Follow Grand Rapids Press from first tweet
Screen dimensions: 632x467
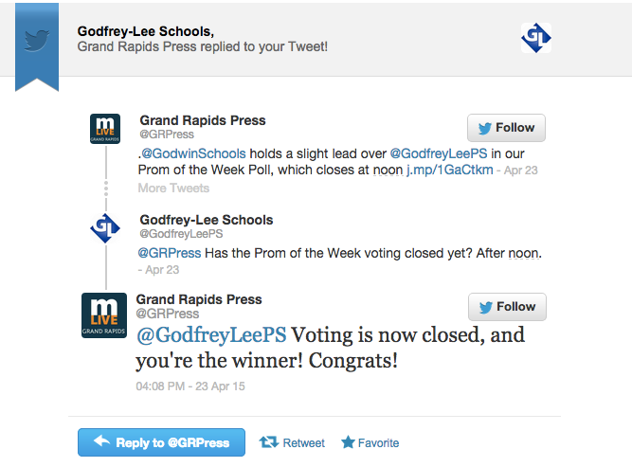[x=506, y=128]
